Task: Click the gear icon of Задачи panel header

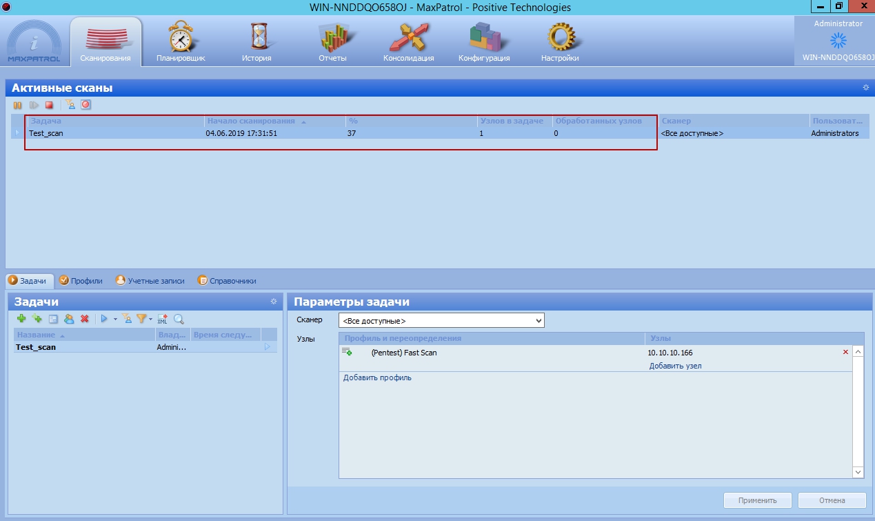Action: [274, 302]
